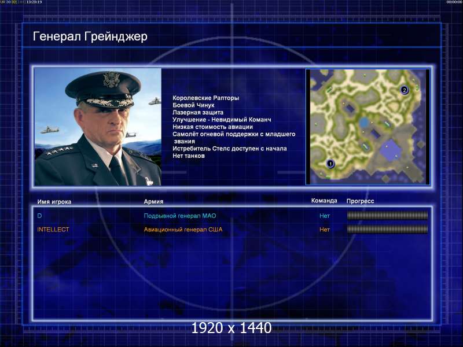Click army 'Авиационный генерал США'
The width and height of the screenshot is (463, 347).
click(183, 229)
